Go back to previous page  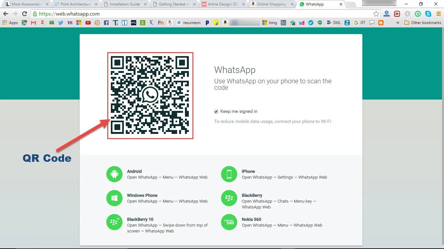tap(6, 14)
